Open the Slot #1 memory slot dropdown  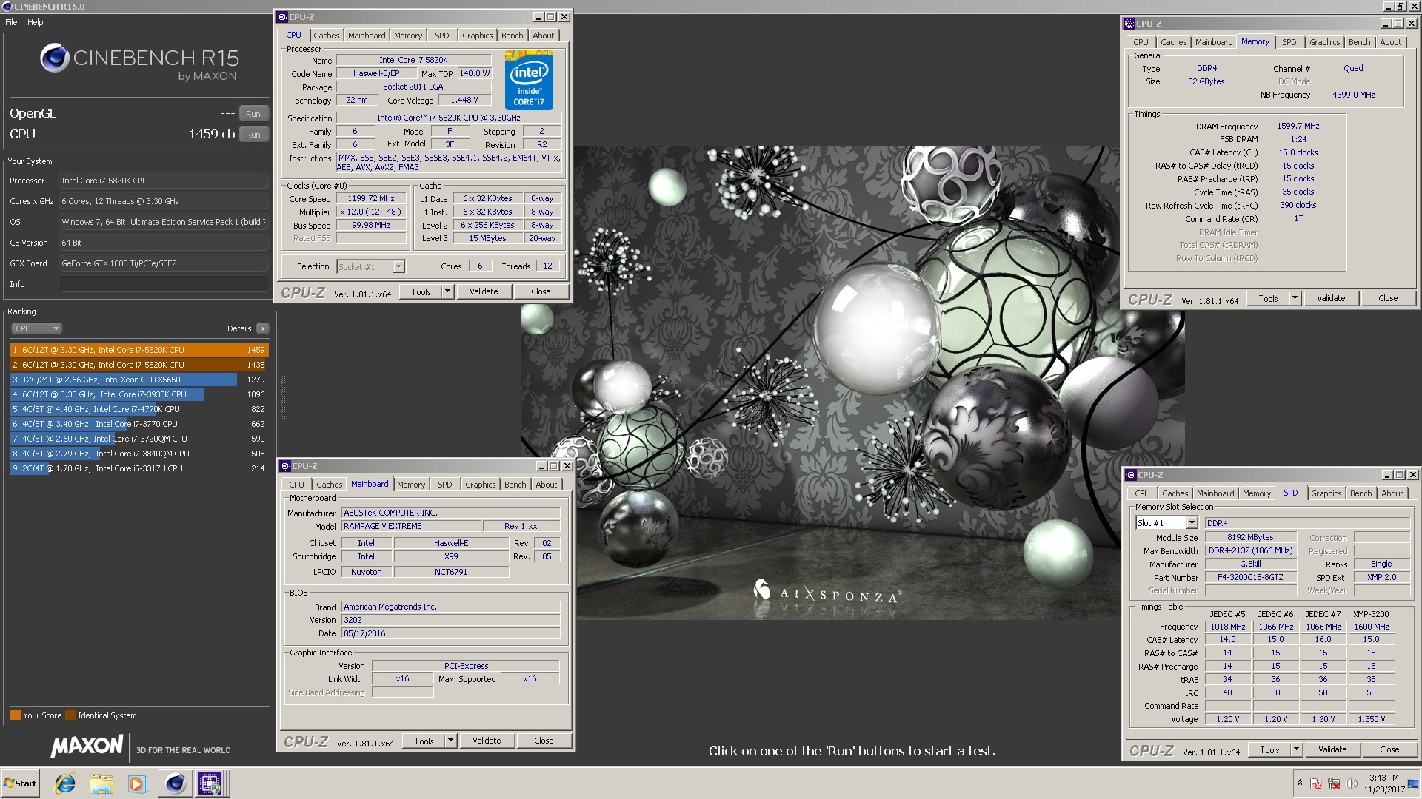(x=1166, y=523)
